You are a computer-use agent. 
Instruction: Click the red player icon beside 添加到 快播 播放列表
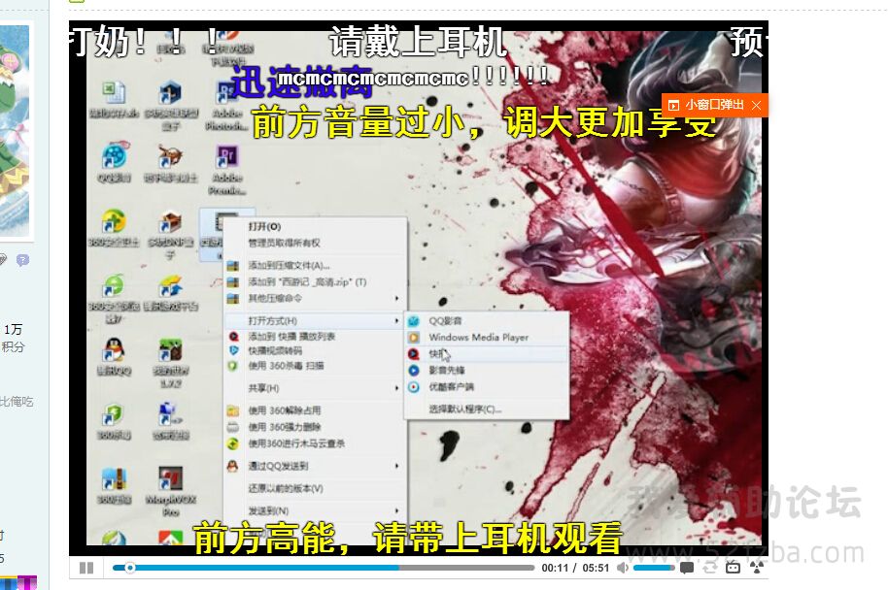(233, 337)
